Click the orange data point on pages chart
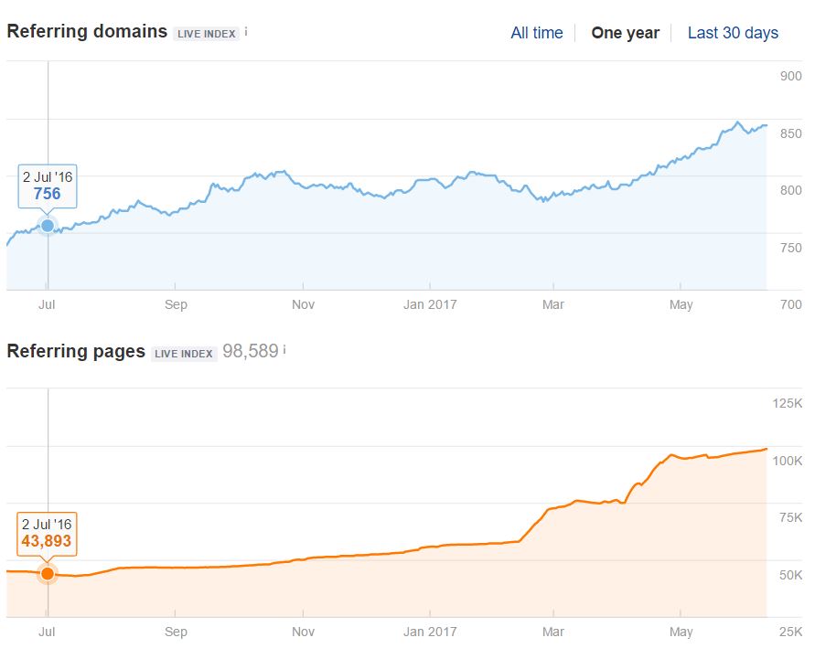This screenshot has width=815, height=659. point(47,574)
